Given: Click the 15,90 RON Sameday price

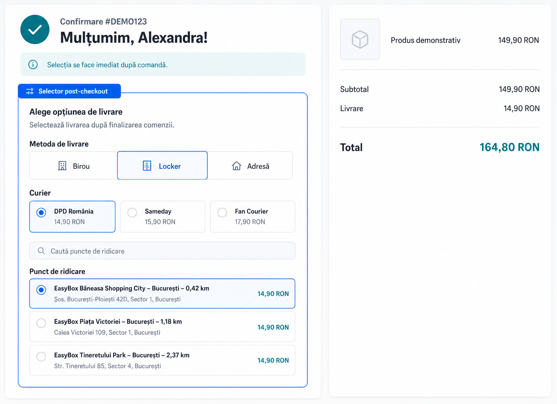Looking at the screenshot, I should tap(160, 222).
